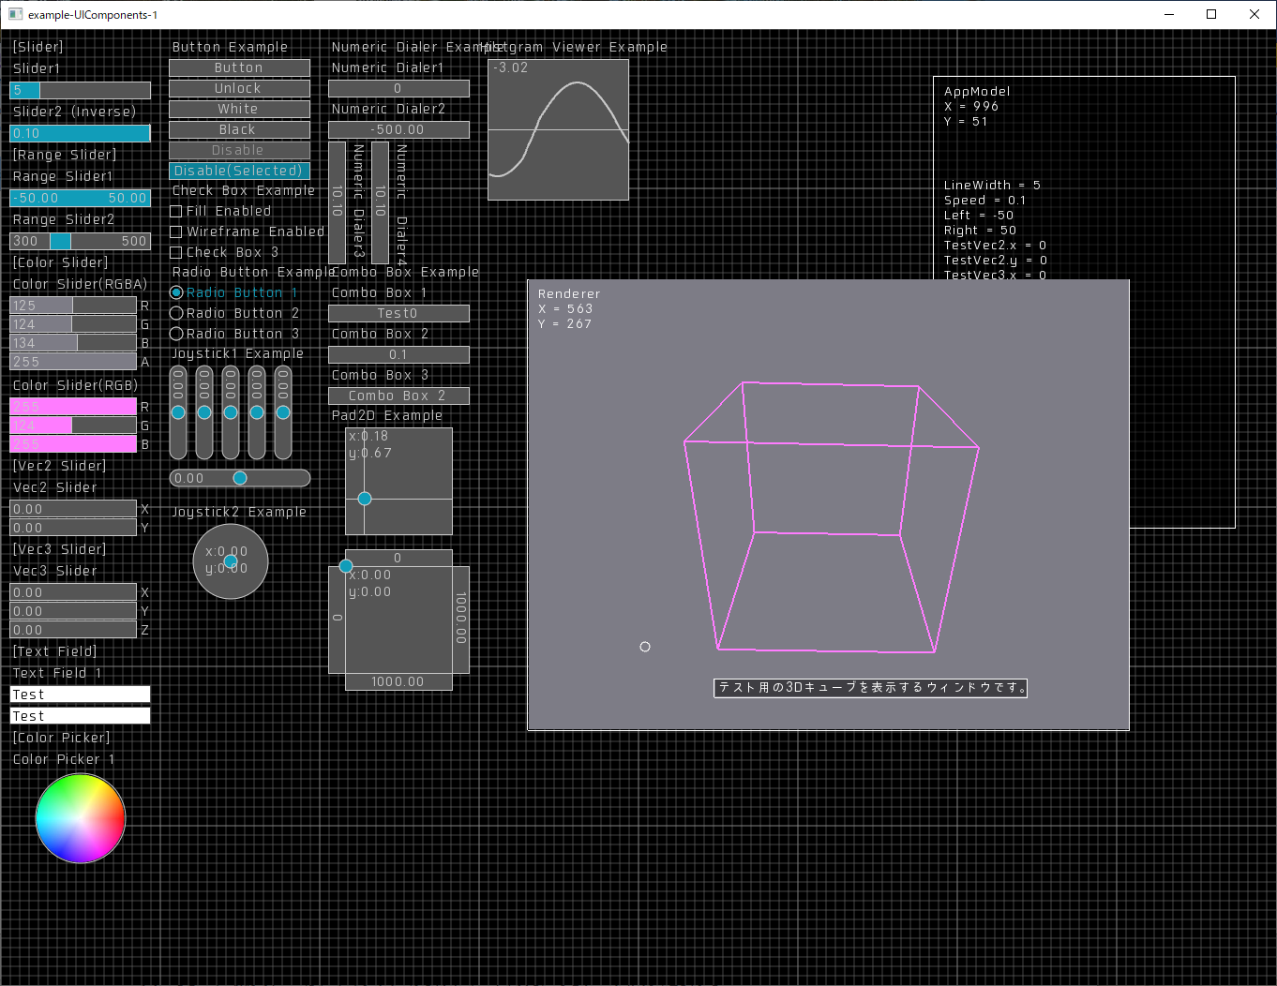1277x986 pixels.
Task: Click the Vec3 Slider X field
Action: [73, 592]
